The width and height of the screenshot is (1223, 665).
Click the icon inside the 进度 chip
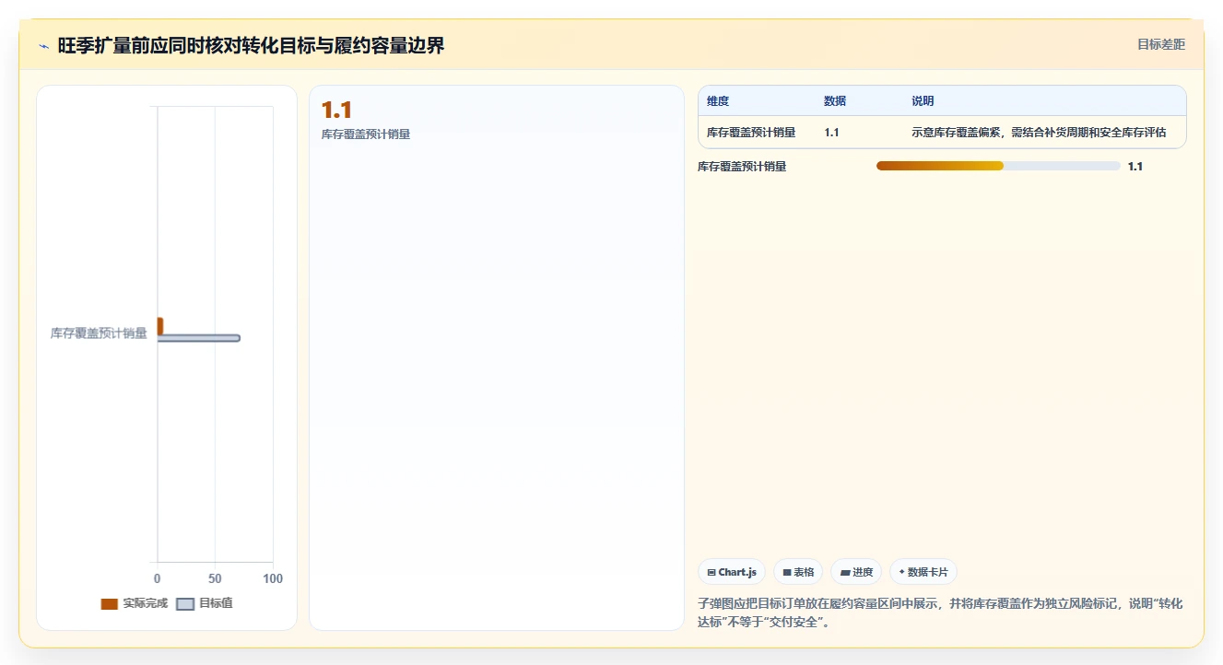[x=845, y=573]
